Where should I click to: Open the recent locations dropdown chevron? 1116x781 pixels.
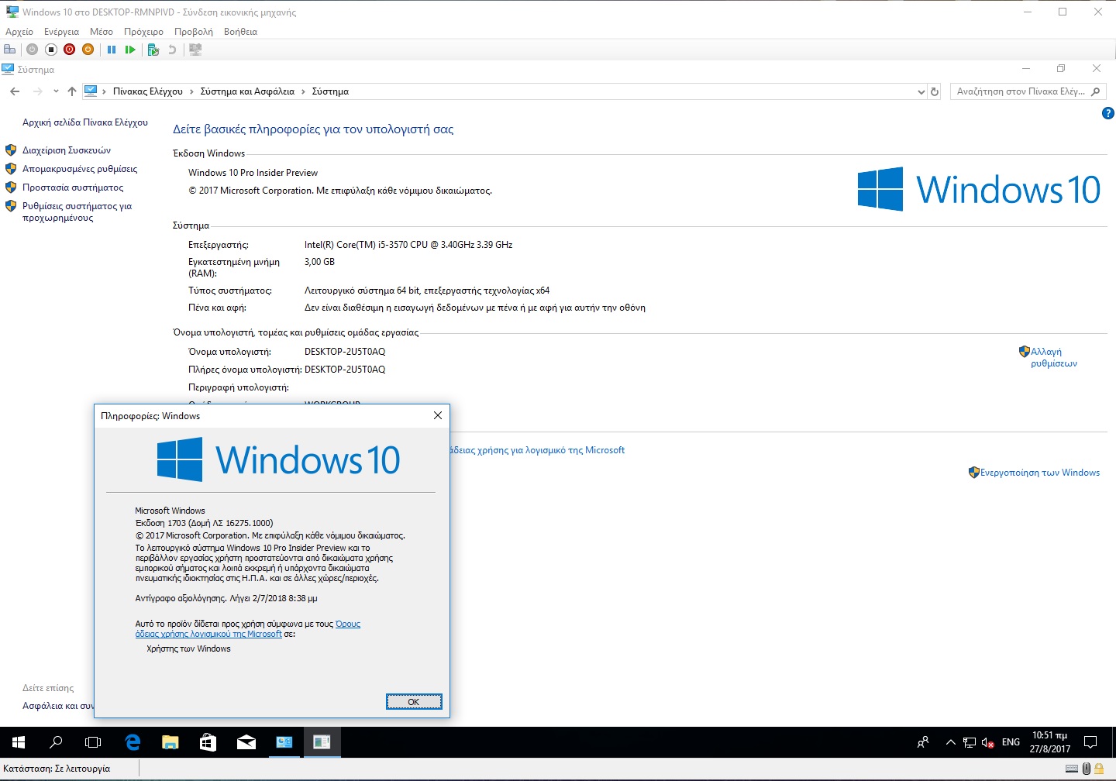(x=56, y=91)
